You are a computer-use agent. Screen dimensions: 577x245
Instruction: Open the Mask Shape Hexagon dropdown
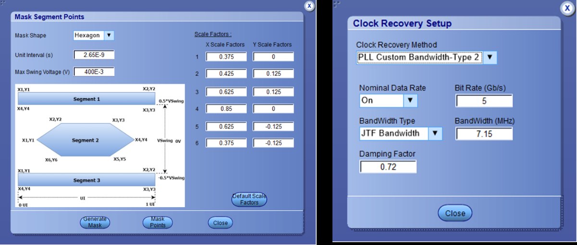(109, 35)
